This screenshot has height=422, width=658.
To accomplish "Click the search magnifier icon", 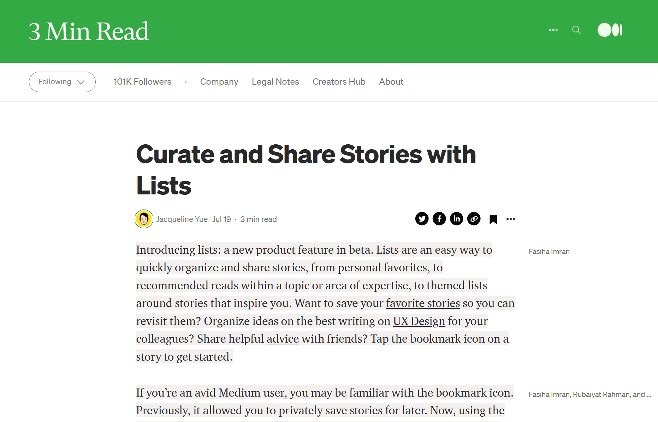I will pos(576,30).
